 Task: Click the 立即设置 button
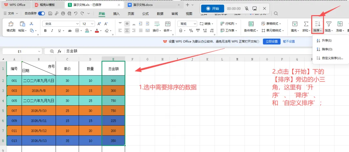pos(271,42)
